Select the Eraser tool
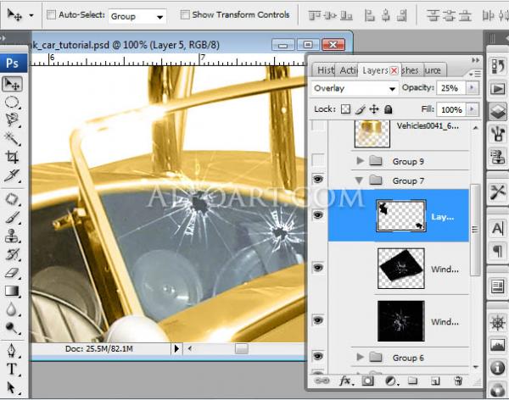509x400 pixels. point(13,273)
